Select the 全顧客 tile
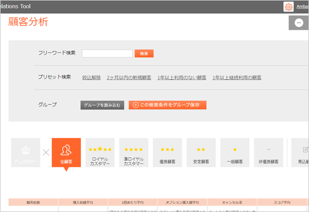This screenshot has height=212, width=309. (66, 153)
